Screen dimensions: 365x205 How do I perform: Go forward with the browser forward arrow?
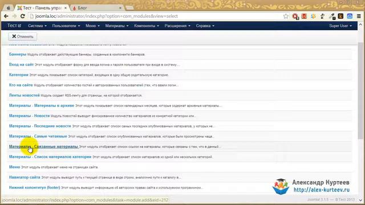[14, 17]
